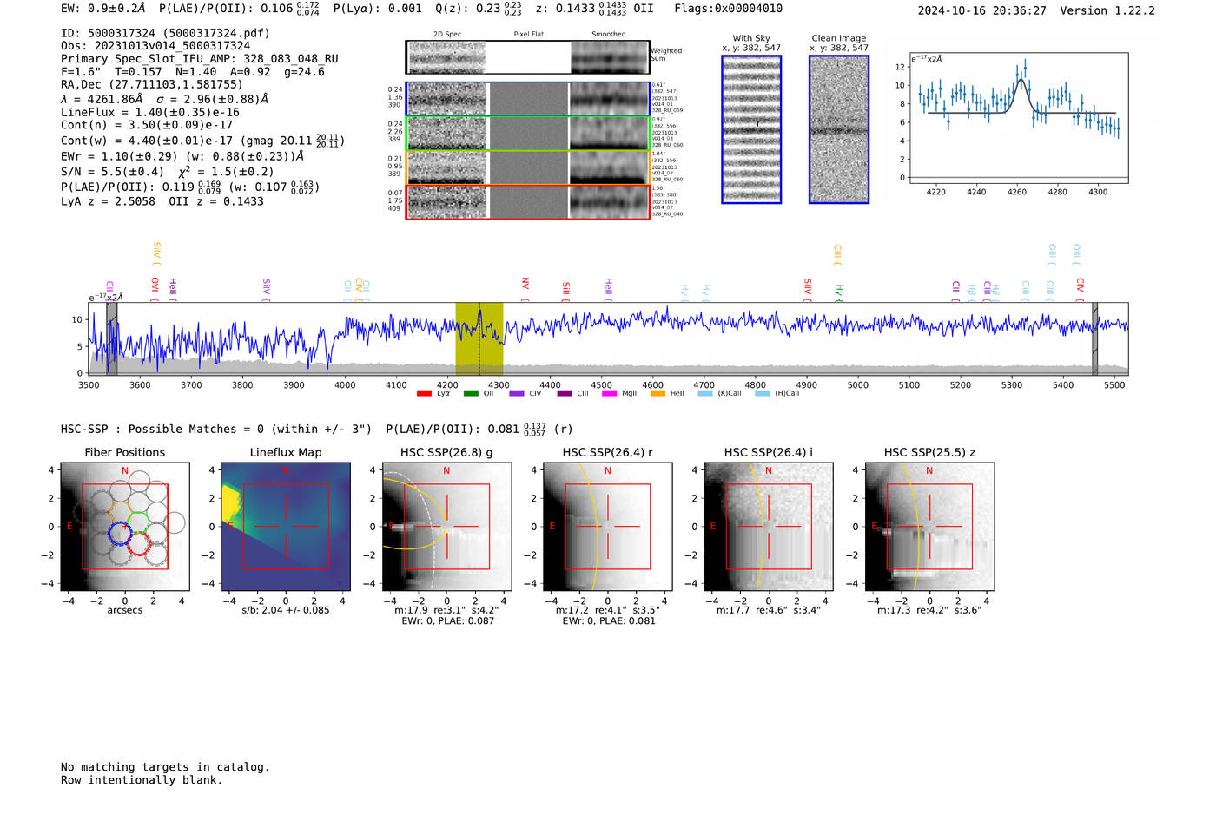Select the green-outlined 2D spectrum row
Image resolution: width=1216 pixels, height=827 pixels.
527,134
